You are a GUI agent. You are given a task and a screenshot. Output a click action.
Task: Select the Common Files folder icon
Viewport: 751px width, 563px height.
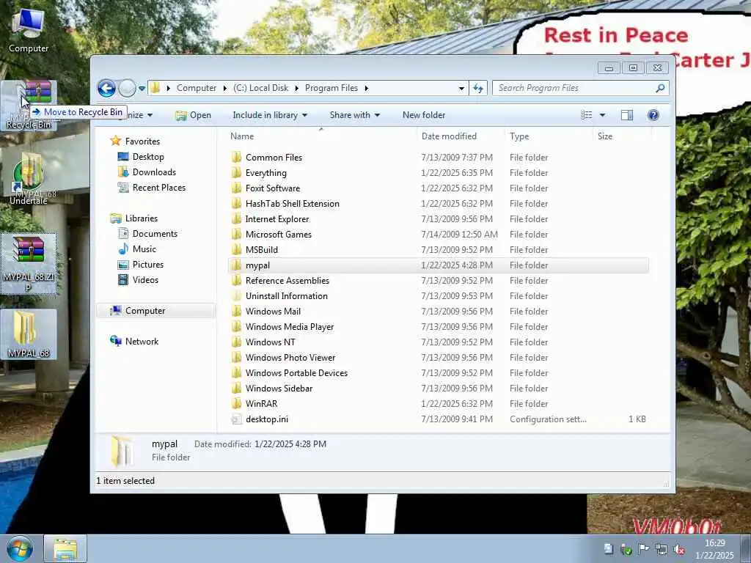(236, 158)
